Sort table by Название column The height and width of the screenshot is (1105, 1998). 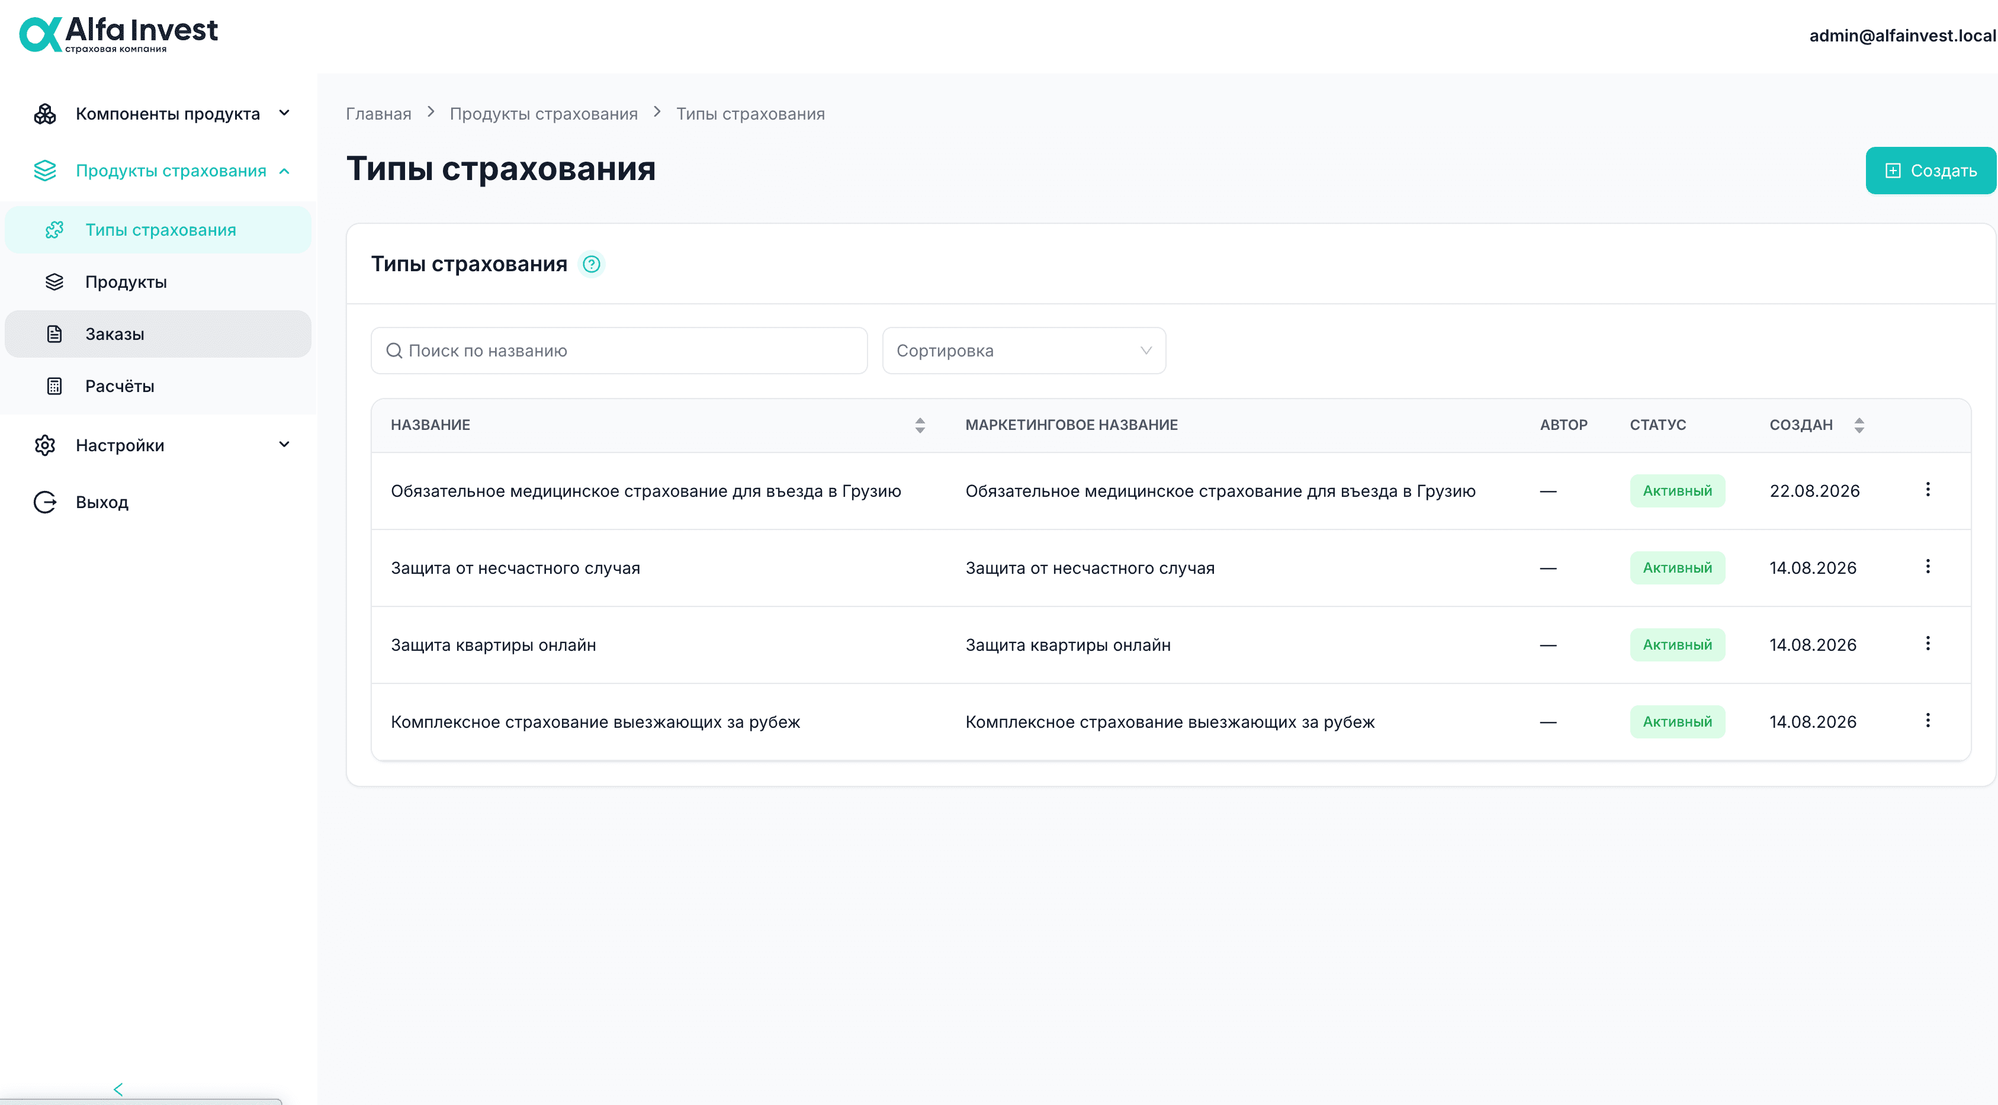[920, 425]
